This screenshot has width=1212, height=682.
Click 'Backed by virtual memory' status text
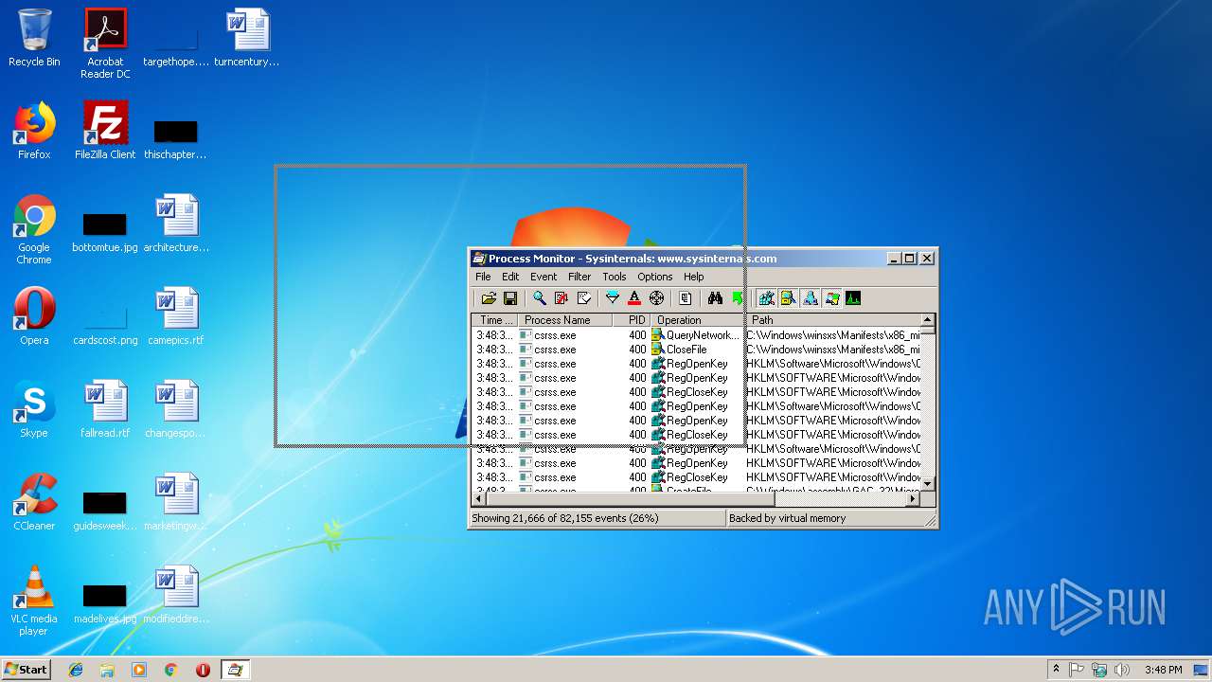(787, 518)
